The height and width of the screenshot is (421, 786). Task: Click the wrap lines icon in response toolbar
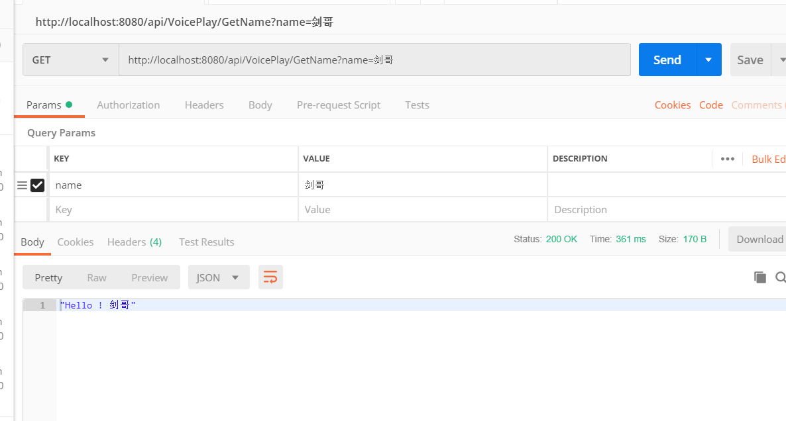270,277
